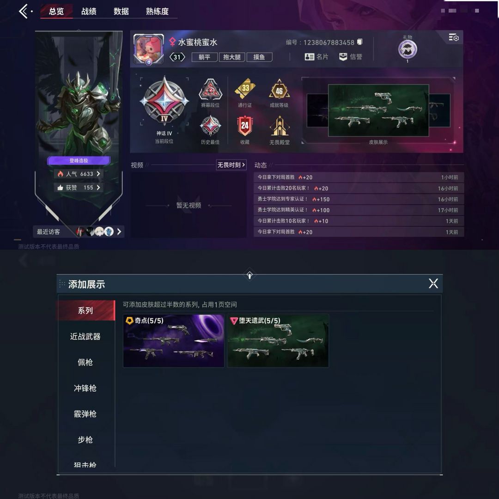Image resolution: width=499 pixels, height=499 pixels.
Task: Copy the player ID number with copy icon
Action: (x=359, y=42)
